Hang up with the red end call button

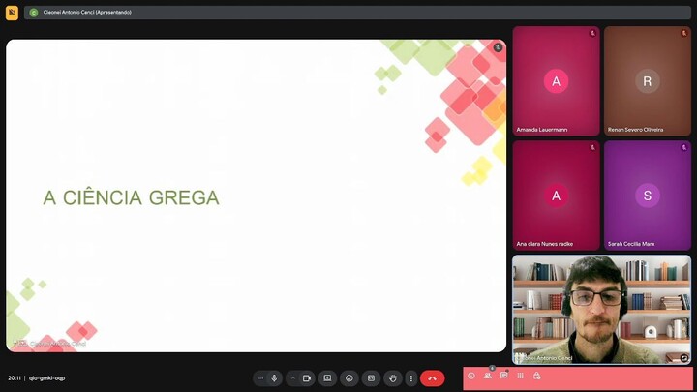[432, 378]
